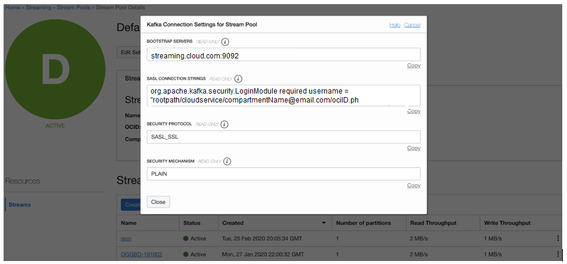Click the green D stream pool avatar
This screenshot has width=567, height=264.
[x=56, y=69]
